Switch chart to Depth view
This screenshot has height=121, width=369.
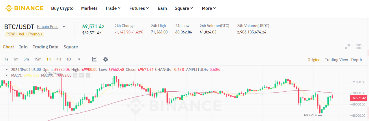click(x=356, y=60)
